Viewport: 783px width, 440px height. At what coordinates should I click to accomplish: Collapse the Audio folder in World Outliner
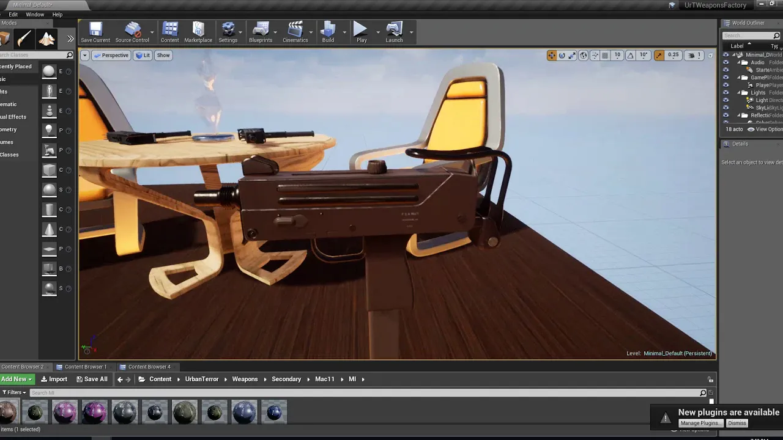(739, 62)
